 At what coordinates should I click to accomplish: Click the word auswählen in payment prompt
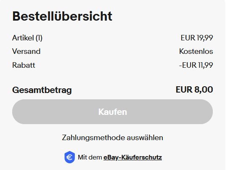[x=145, y=138]
